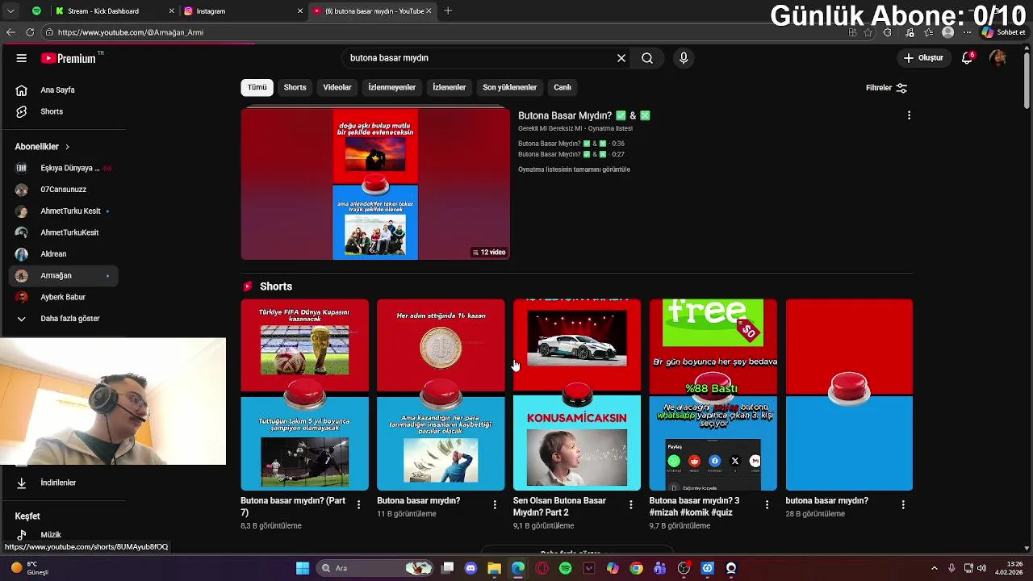Open the browser tab list dropdown

10,11
